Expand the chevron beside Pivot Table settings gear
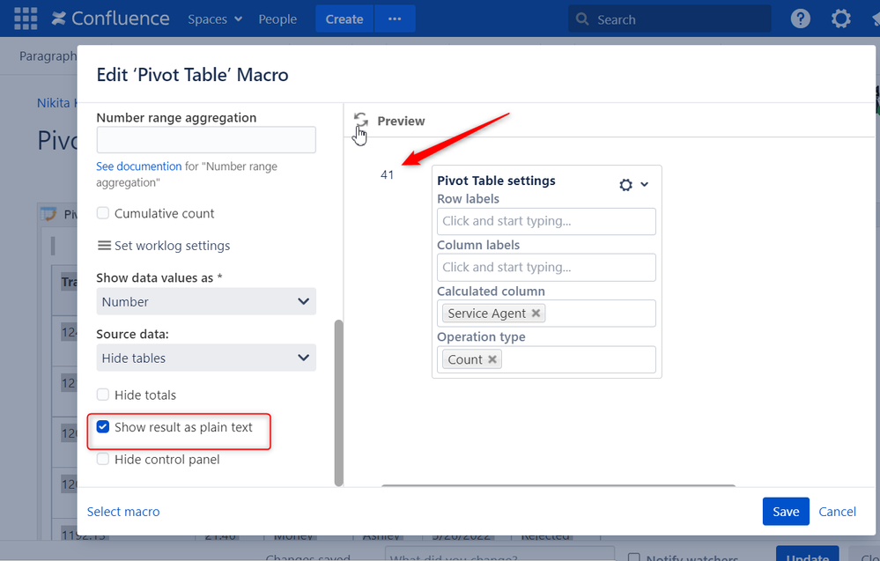Viewport: 880px width, 561px height. 644,185
